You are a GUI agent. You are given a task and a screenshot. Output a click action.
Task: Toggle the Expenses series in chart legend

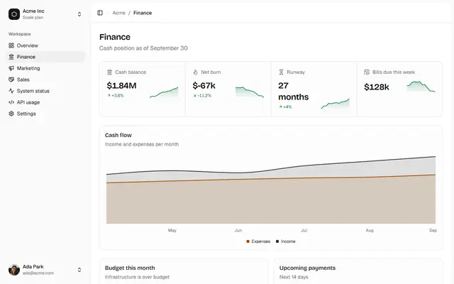click(258, 241)
